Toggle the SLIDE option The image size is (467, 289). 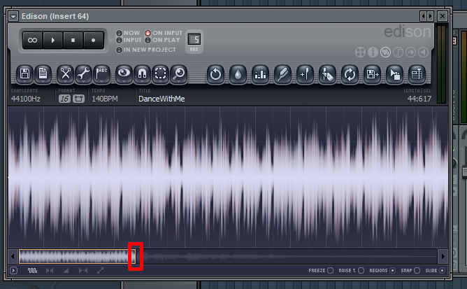pyautogui.click(x=443, y=271)
